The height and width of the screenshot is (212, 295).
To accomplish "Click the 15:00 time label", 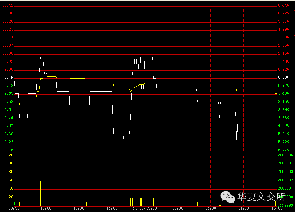I will pos(277,209).
